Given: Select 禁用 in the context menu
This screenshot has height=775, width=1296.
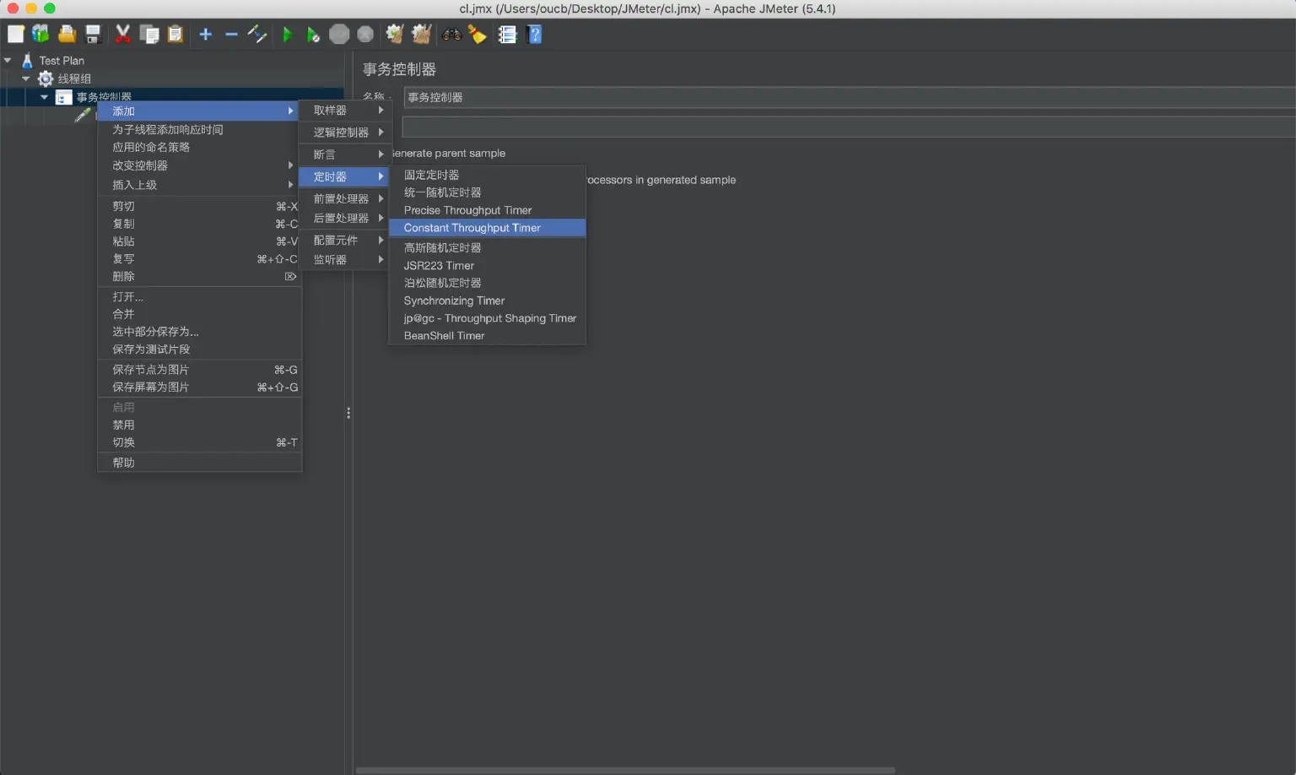Looking at the screenshot, I should point(124,425).
